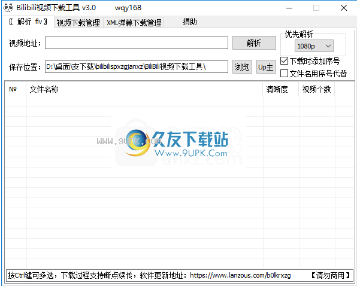Click the 清晰度 column header
The image size is (357, 286).
(x=281, y=89)
